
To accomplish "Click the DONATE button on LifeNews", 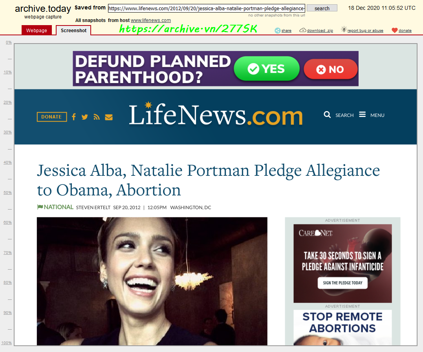I will coord(52,117).
